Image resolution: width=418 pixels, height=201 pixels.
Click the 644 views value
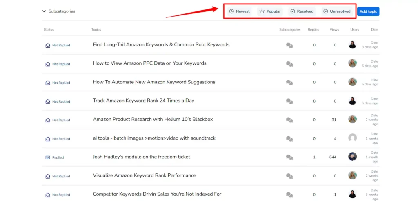pos(333,157)
